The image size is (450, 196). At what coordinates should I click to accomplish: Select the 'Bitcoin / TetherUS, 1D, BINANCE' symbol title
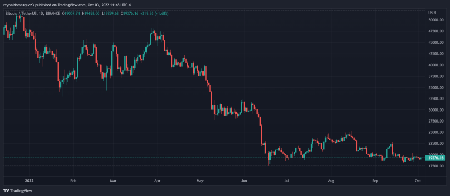coord(33,13)
